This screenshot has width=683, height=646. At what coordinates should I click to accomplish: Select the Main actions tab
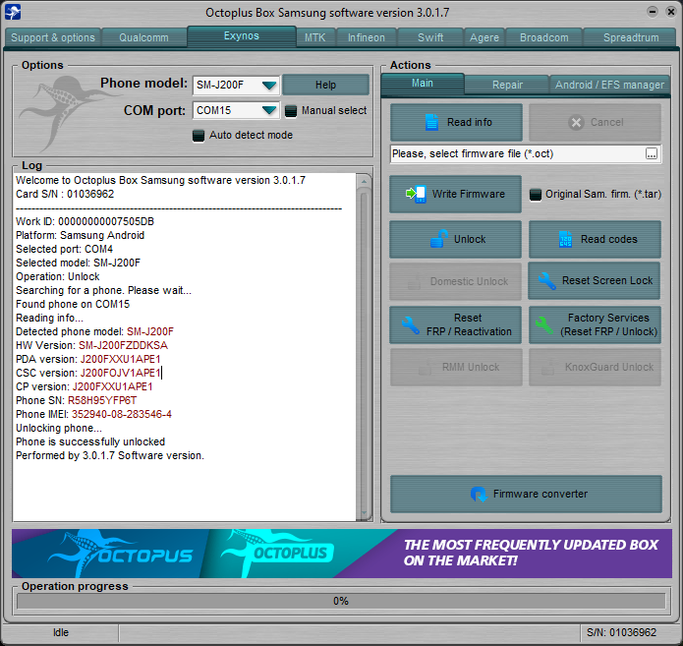[x=423, y=84]
